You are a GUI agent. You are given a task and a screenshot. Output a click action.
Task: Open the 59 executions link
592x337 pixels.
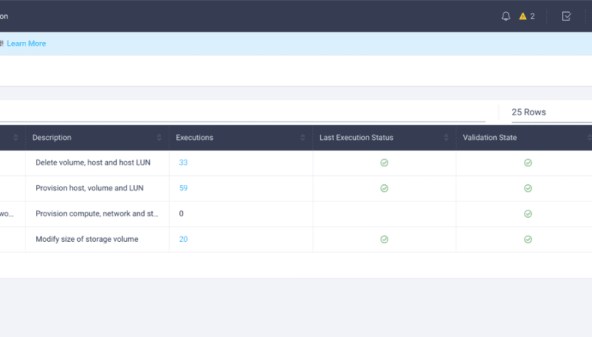[183, 188]
